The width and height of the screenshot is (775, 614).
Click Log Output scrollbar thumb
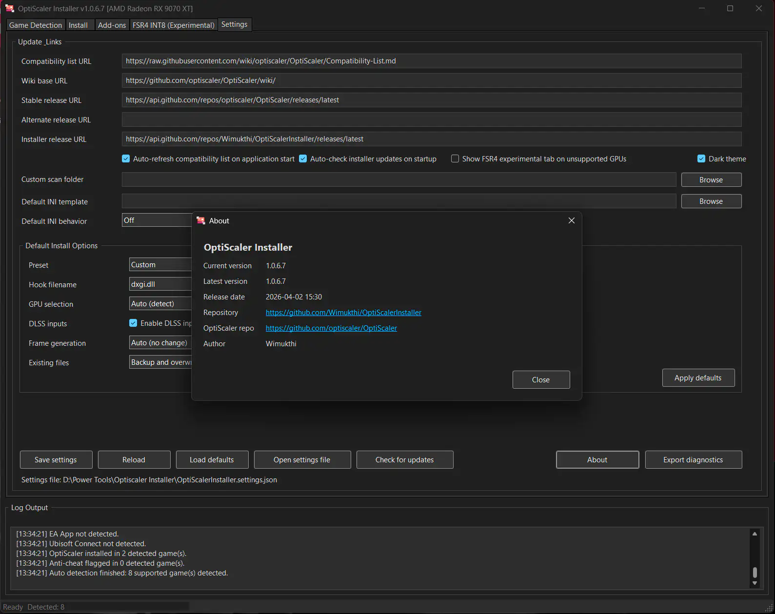click(x=755, y=572)
